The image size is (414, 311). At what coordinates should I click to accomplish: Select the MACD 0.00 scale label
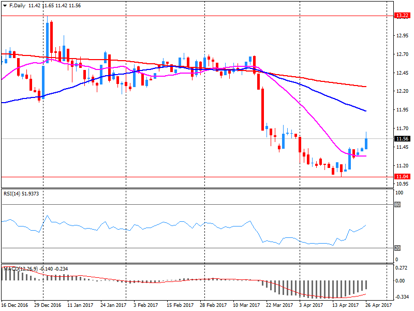click(x=400, y=280)
